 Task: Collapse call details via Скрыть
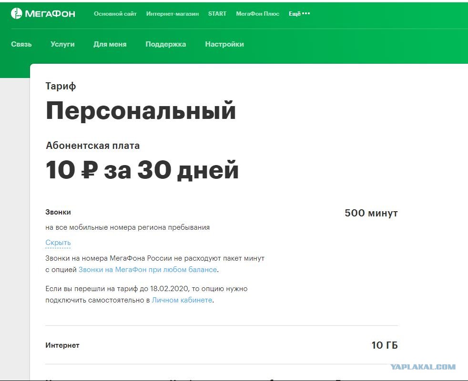[58, 243]
